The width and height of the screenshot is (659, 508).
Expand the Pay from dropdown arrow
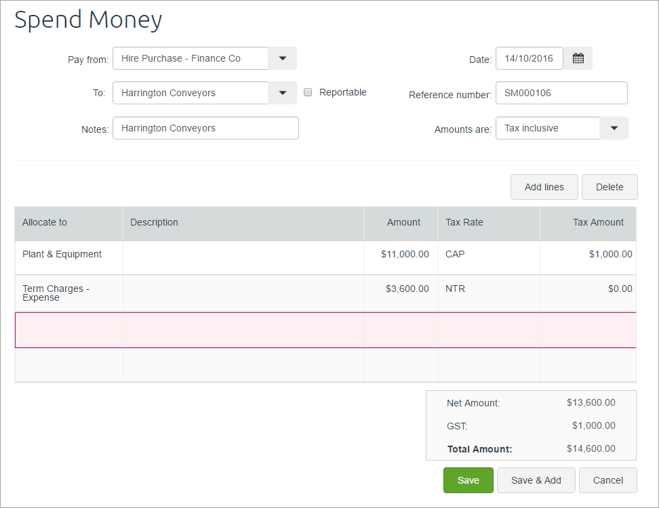tap(283, 58)
